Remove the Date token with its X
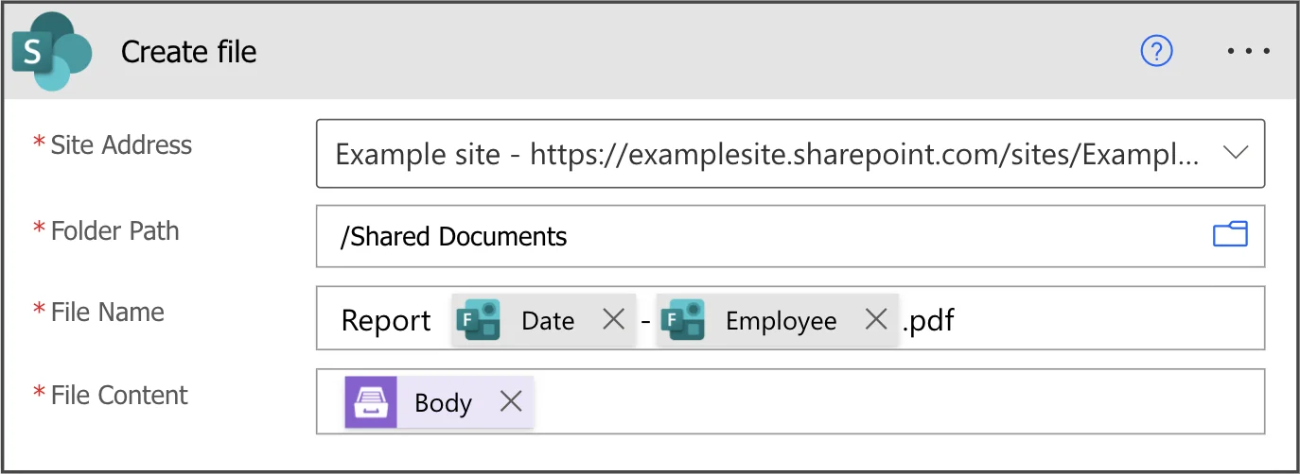 tap(614, 320)
